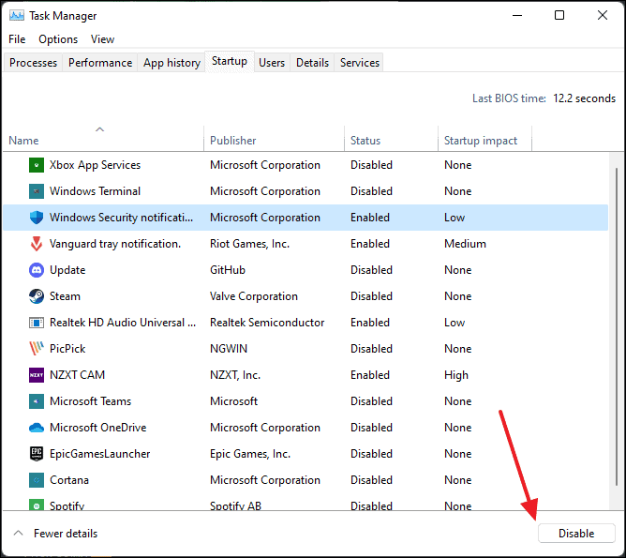This screenshot has width=626, height=558.
Task: Select the Xbox App Services entry
Action: pyautogui.click(x=95, y=165)
